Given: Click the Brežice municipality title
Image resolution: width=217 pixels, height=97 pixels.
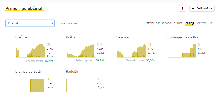Looking at the screenshot, I should pyautogui.click(x=21, y=37).
